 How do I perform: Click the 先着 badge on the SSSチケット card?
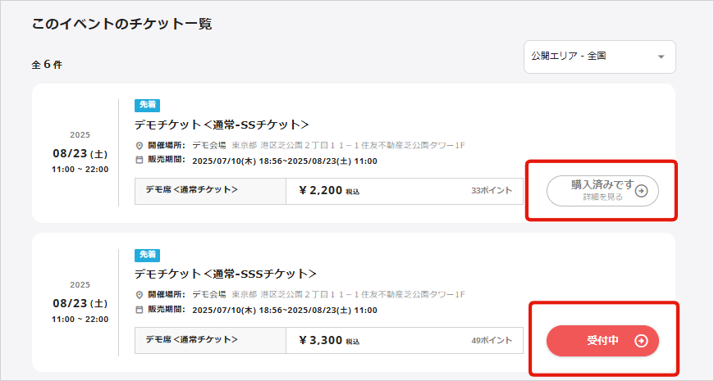pyautogui.click(x=147, y=255)
